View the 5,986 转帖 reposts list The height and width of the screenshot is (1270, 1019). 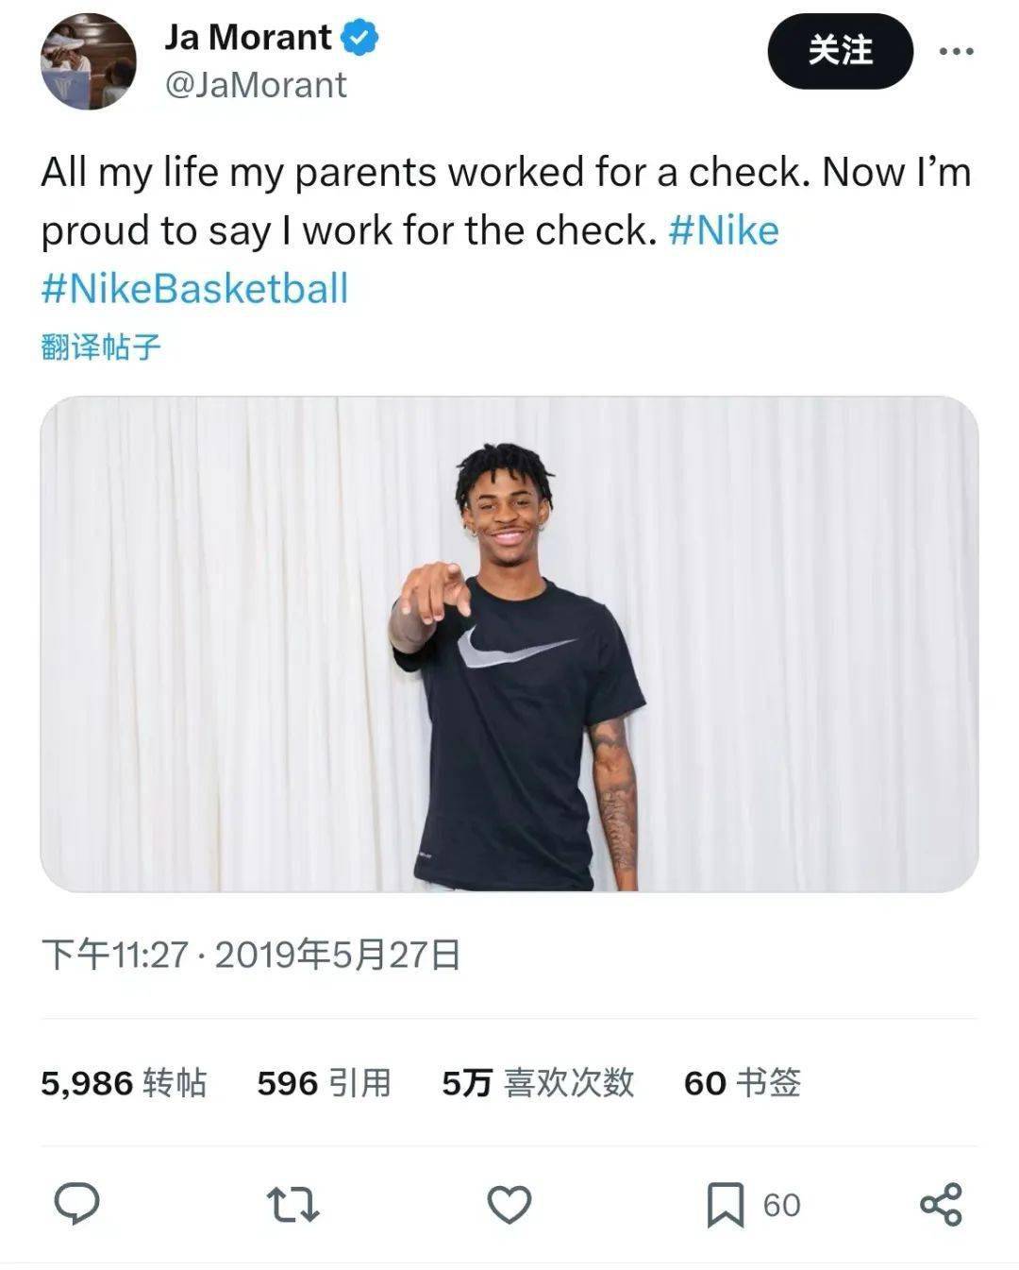point(124,1082)
